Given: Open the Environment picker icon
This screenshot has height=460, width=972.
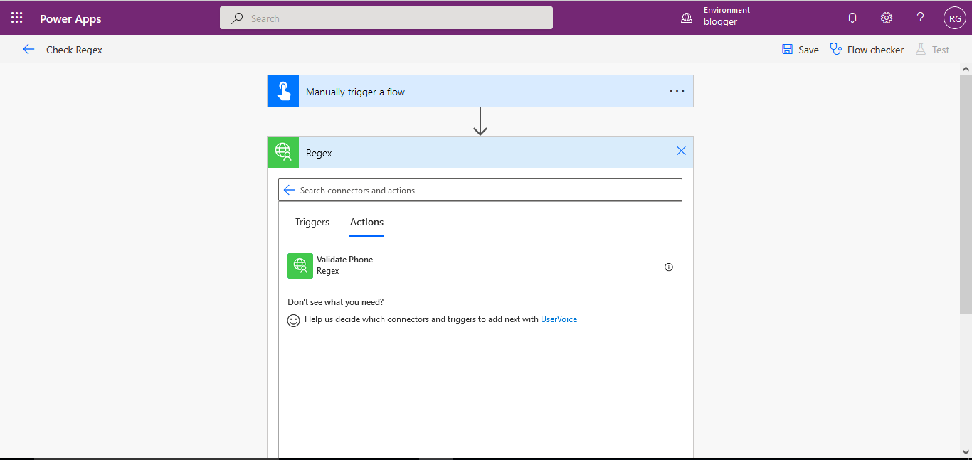Looking at the screenshot, I should click(x=687, y=18).
